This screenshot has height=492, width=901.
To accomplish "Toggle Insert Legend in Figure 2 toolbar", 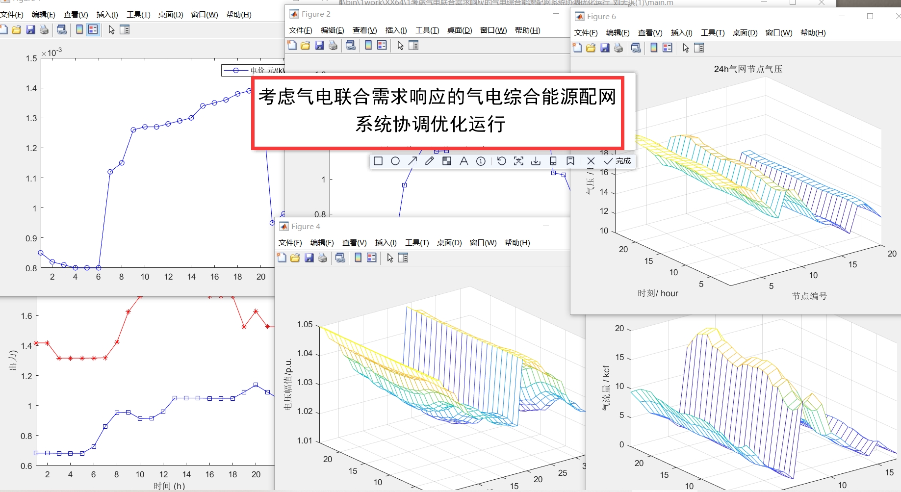I will tap(382, 46).
